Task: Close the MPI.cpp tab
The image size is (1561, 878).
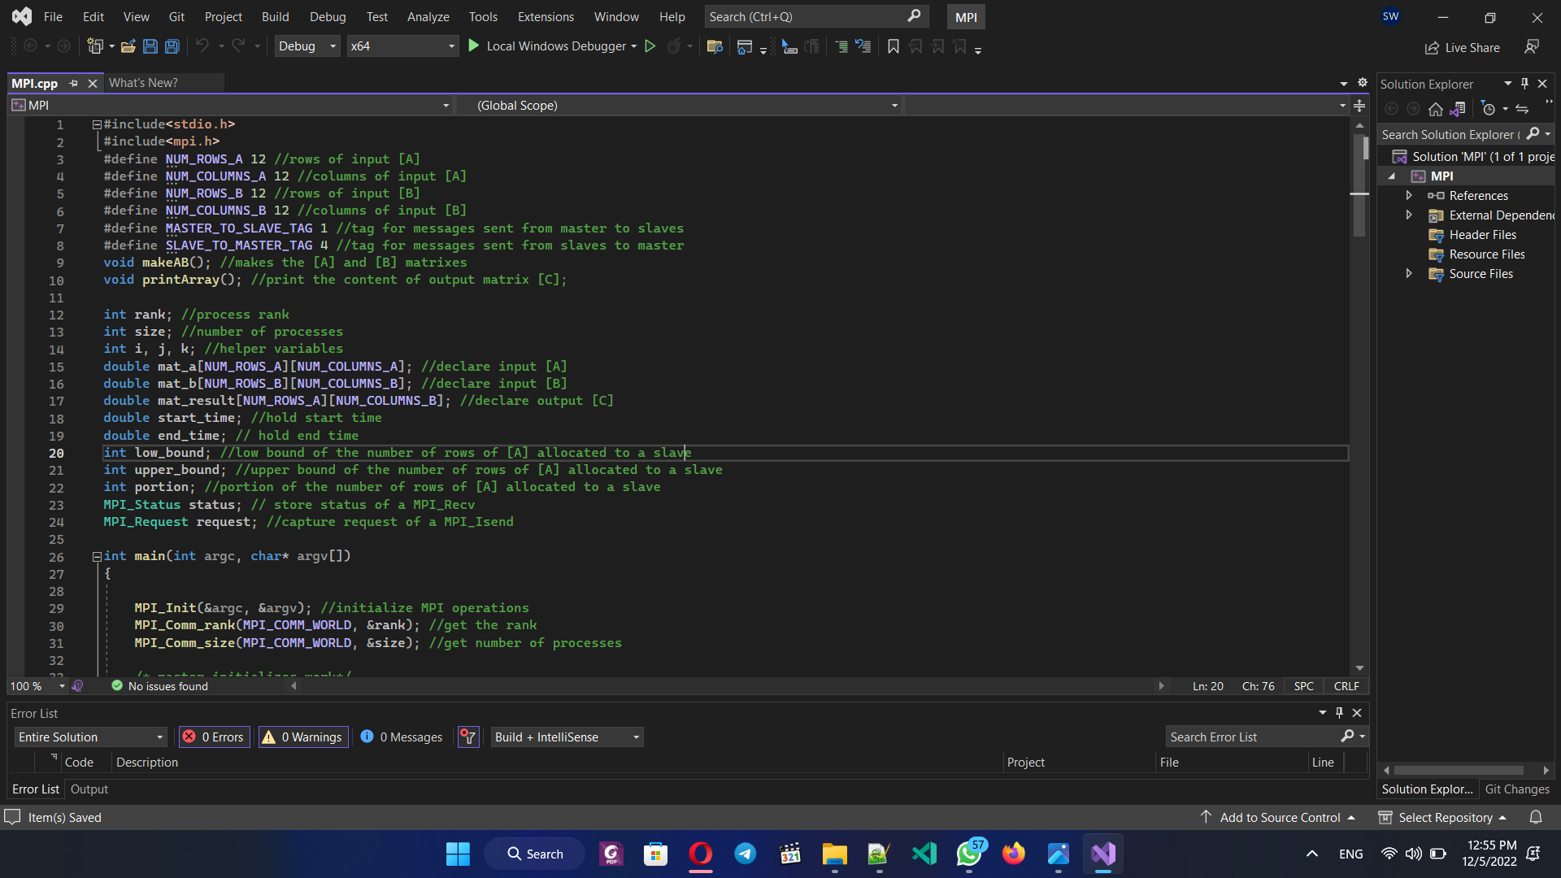Action: pyautogui.click(x=93, y=83)
